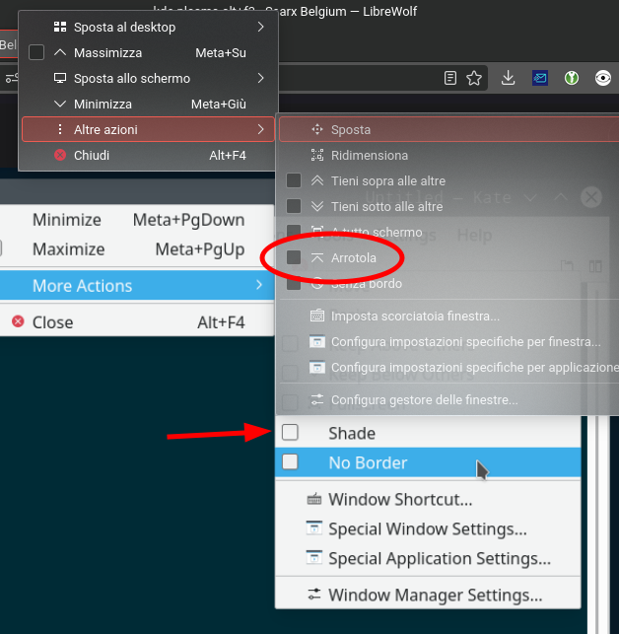Select Close Alt+F4 in light menu

pyautogui.click(x=137, y=322)
